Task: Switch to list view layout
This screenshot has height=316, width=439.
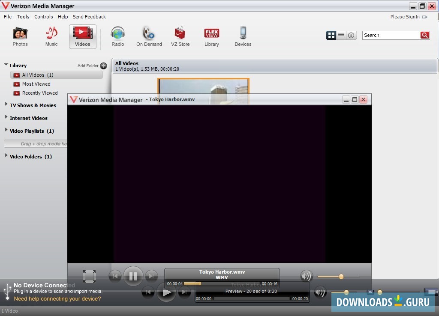Action: pyautogui.click(x=341, y=35)
